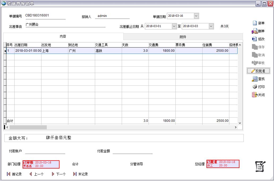Open the trip end date dropdown
Image resolution: width=274 pixels, height=181 pixels.
pos(211,26)
